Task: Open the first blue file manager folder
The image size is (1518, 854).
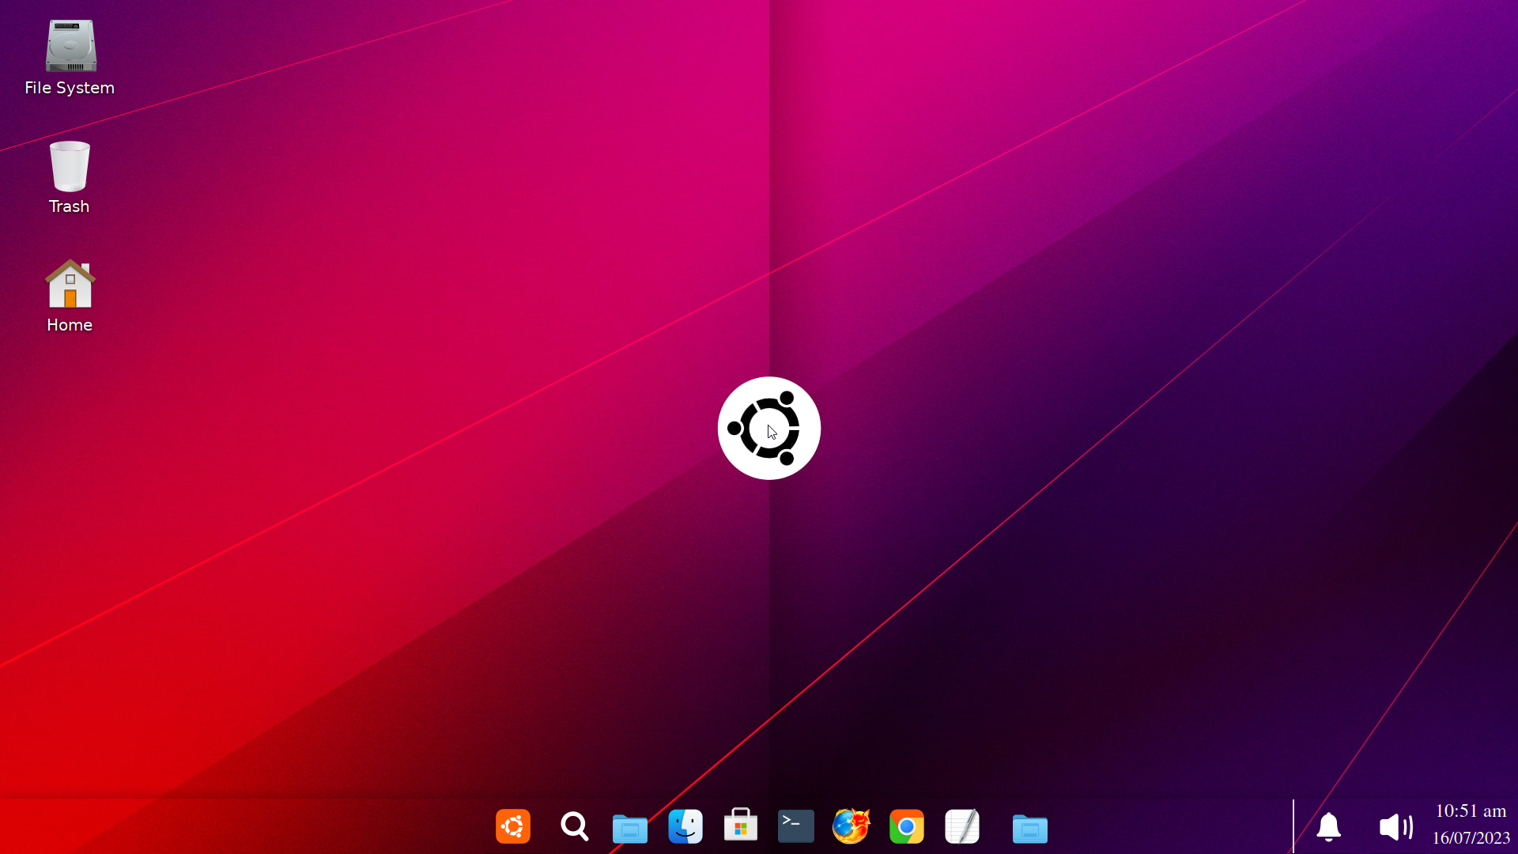Action: [x=630, y=828]
